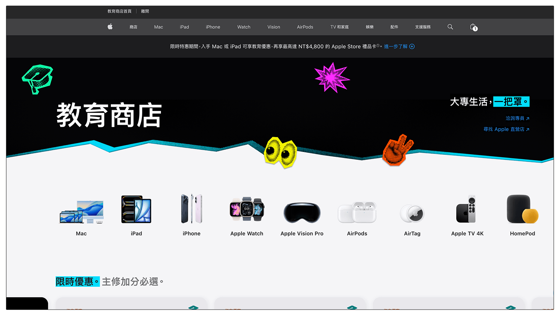This screenshot has height=317, width=560.
Task: Click the 一把罩 highlighted text
Action: (x=511, y=102)
